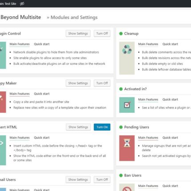The height and width of the screenshot is (191, 191).
Task: Click the green status dot beside Activated in?
Action: 121,89
